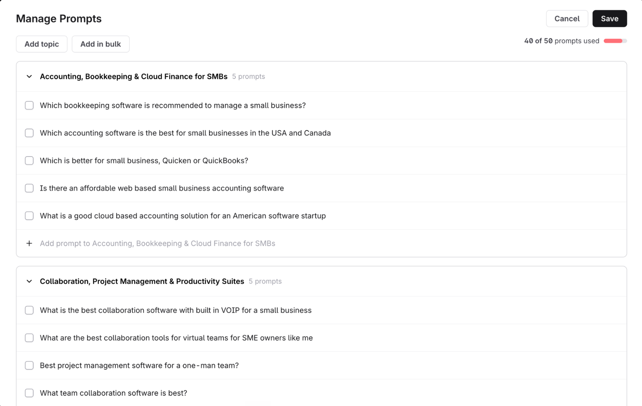Tick the Quicken or QuickBooks prompt checkbox
Screen dimensions: 642x406
pos(29,161)
